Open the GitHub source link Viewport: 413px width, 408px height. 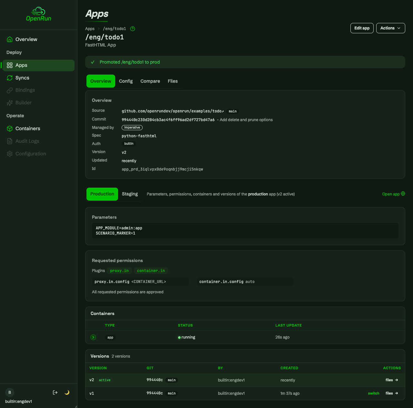coord(173,111)
